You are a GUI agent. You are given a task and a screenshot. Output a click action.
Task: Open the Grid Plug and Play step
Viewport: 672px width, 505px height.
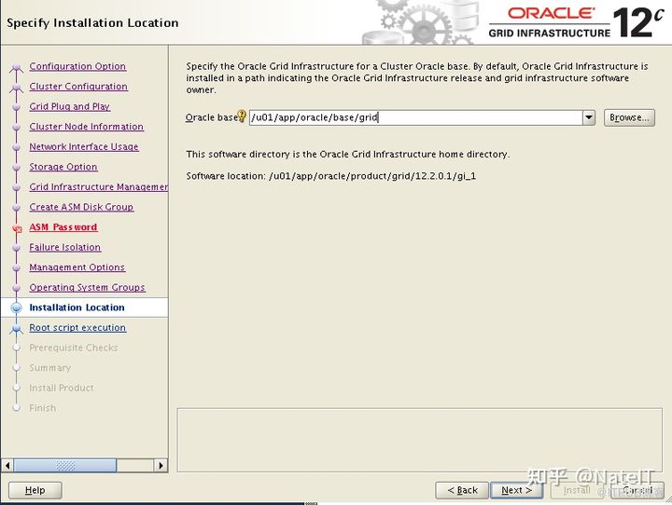coord(70,106)
